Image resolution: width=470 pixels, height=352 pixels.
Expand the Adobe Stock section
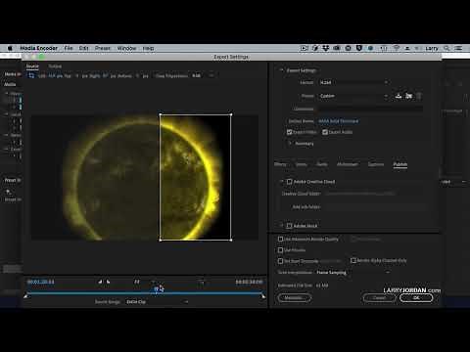(x=282, y=226)
